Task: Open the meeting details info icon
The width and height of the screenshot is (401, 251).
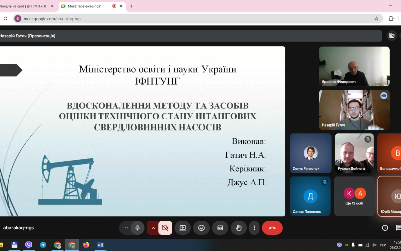Action: [x=385, y=228]
